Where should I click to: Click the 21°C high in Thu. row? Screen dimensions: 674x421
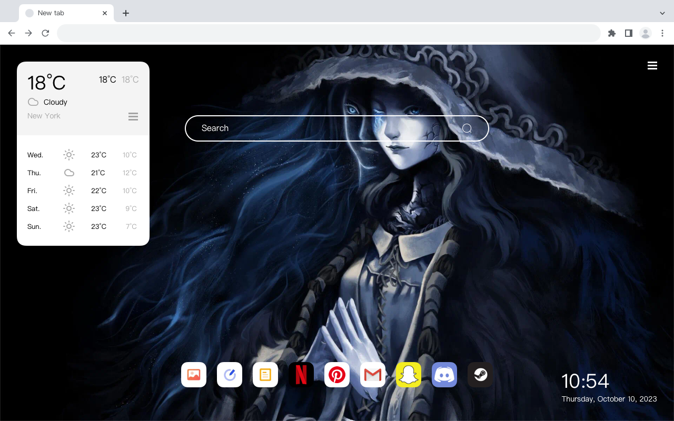coord(98,173)
